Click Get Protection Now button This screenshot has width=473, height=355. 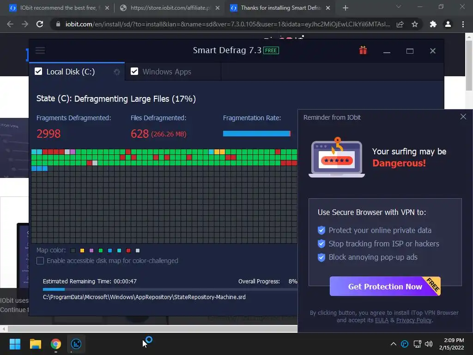coord(385,286)
